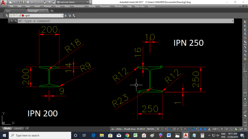Image resolution: width=248 pixels, height=139 pixels.
Task: Click Make Object's Layer Current icon
Action: coord(66,15)
